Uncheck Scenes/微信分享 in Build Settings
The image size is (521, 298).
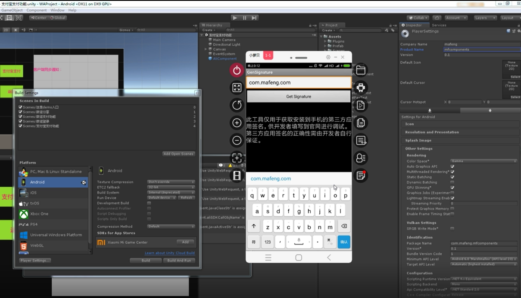(x=20, y=112)
